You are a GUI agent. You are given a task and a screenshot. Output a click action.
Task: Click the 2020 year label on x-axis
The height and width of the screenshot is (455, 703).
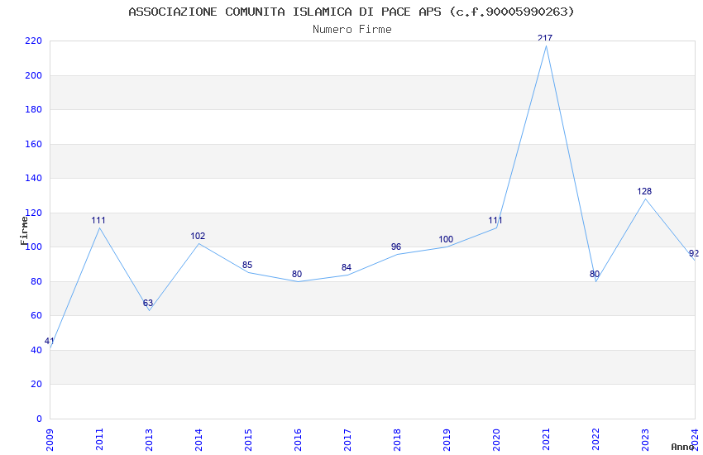point(496,440)
